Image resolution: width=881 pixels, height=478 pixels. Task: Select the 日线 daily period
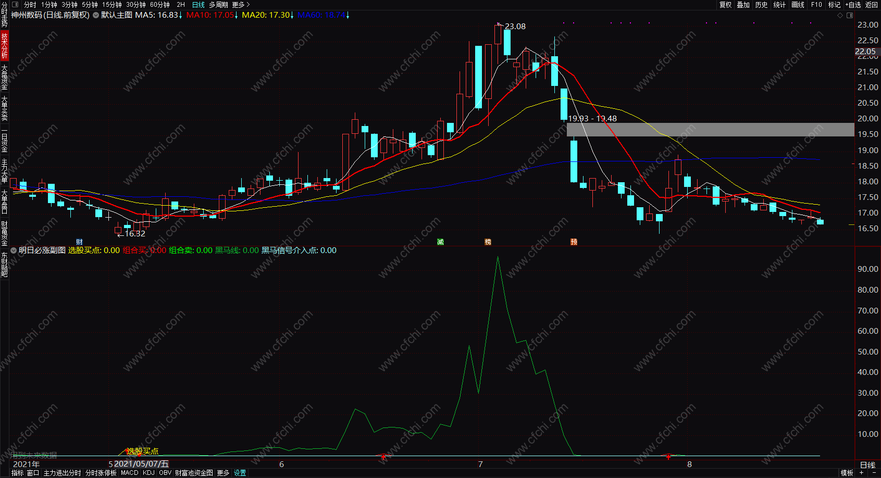(x=198, y=5)
